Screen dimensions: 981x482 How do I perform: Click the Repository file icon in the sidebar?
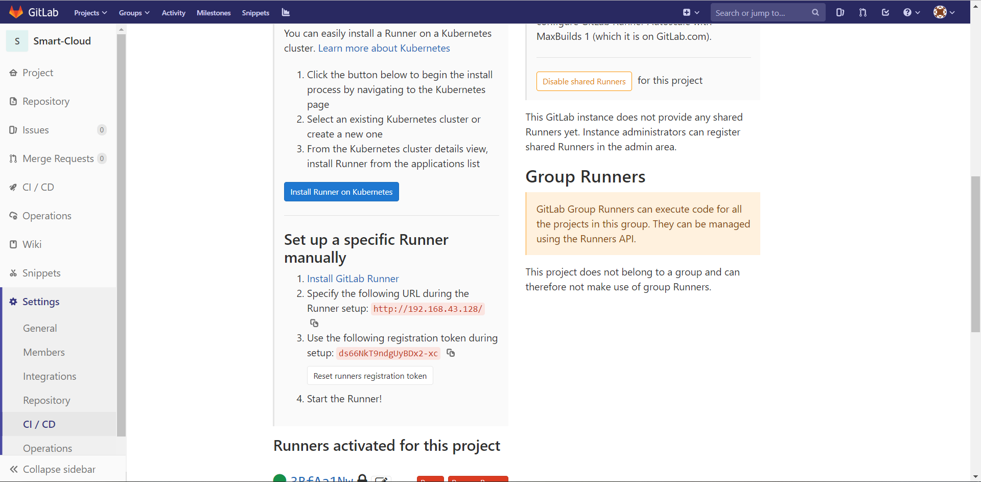(x=13, y=101)
